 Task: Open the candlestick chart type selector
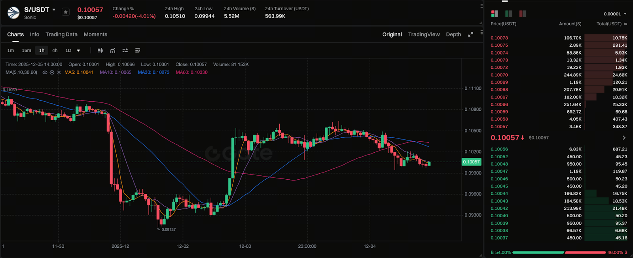point(100,51)
